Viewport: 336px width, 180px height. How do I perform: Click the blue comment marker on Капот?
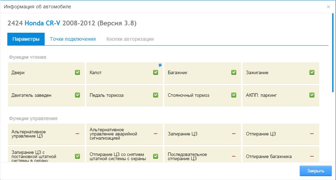(160, 65)
